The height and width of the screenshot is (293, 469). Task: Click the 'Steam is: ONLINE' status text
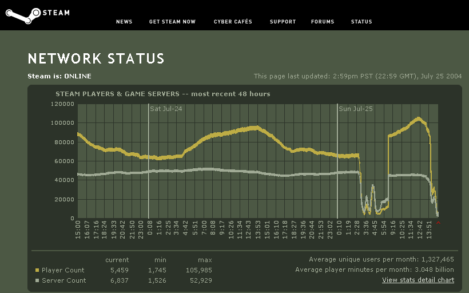(x=59, y=76)
